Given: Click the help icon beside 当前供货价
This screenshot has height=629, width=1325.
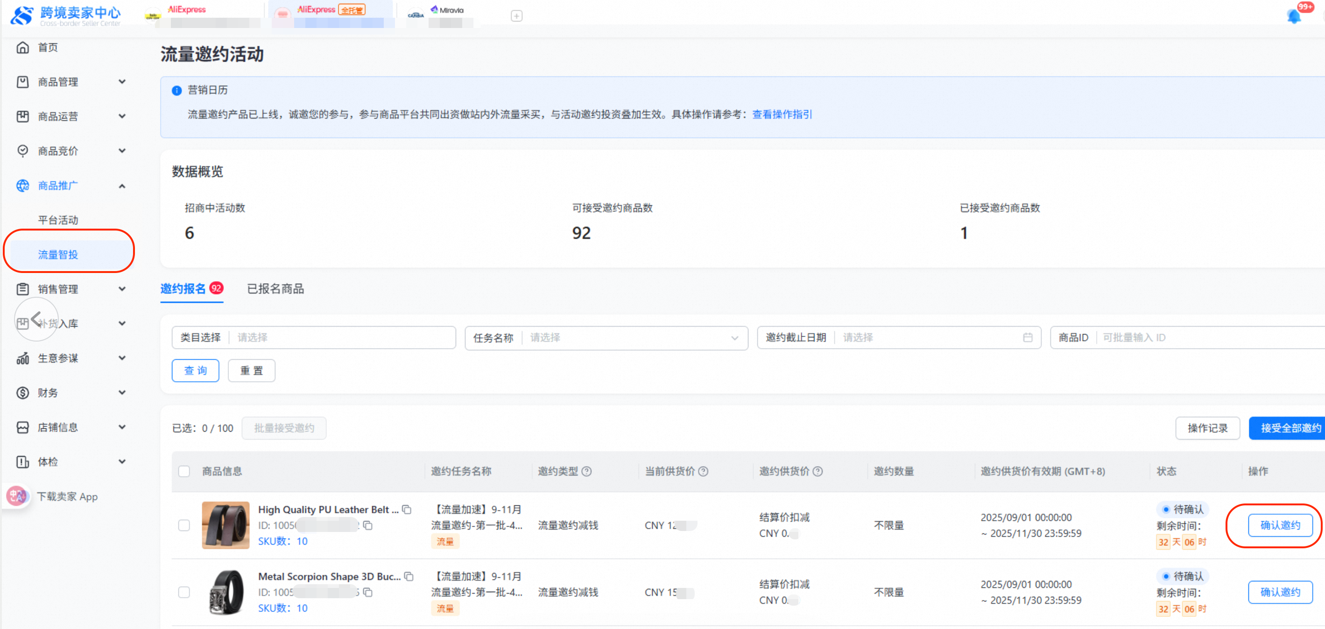Looking at the screenshot, I should [x=703, y=471].
